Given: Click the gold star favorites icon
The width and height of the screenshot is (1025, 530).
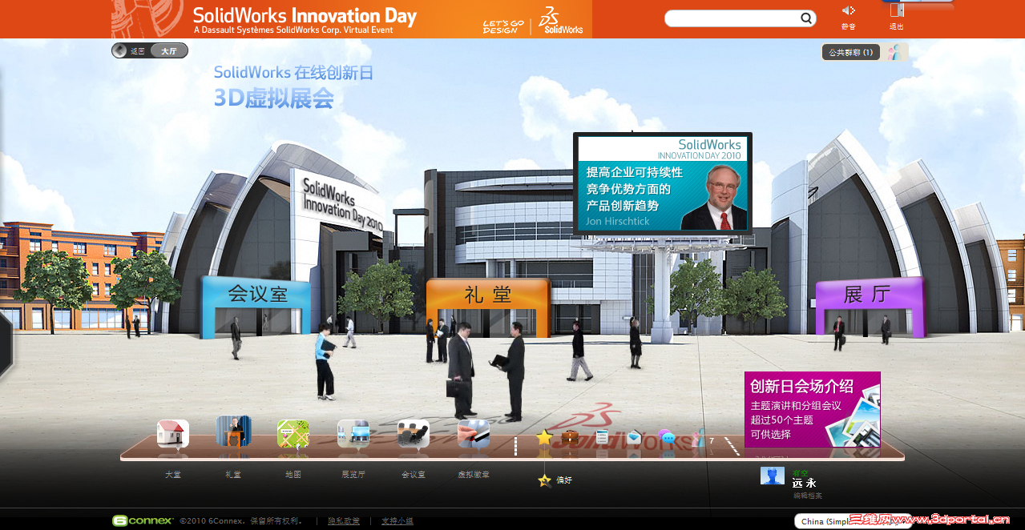Looking at the screenshot, I should tap(544, 437).
